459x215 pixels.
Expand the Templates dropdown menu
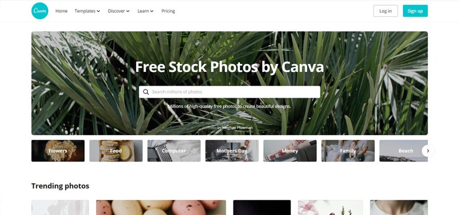pyautogui.click(x=87, y=11)
